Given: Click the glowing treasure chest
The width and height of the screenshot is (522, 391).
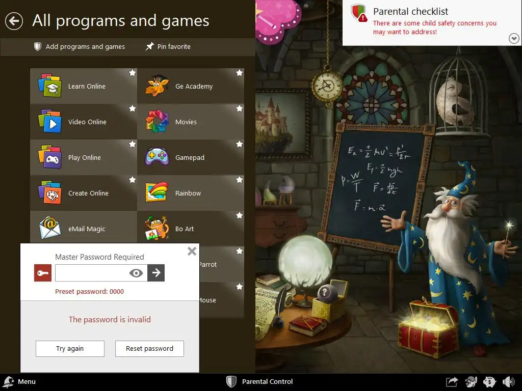Looking at the screenshot, I should [428, 327].
